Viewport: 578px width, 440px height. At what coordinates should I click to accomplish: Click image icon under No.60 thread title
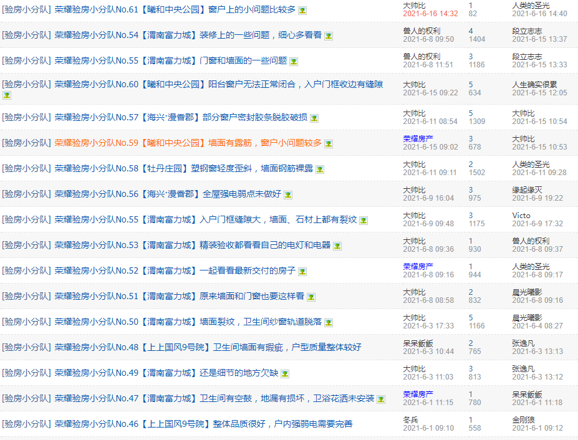[x=7, y=96]
